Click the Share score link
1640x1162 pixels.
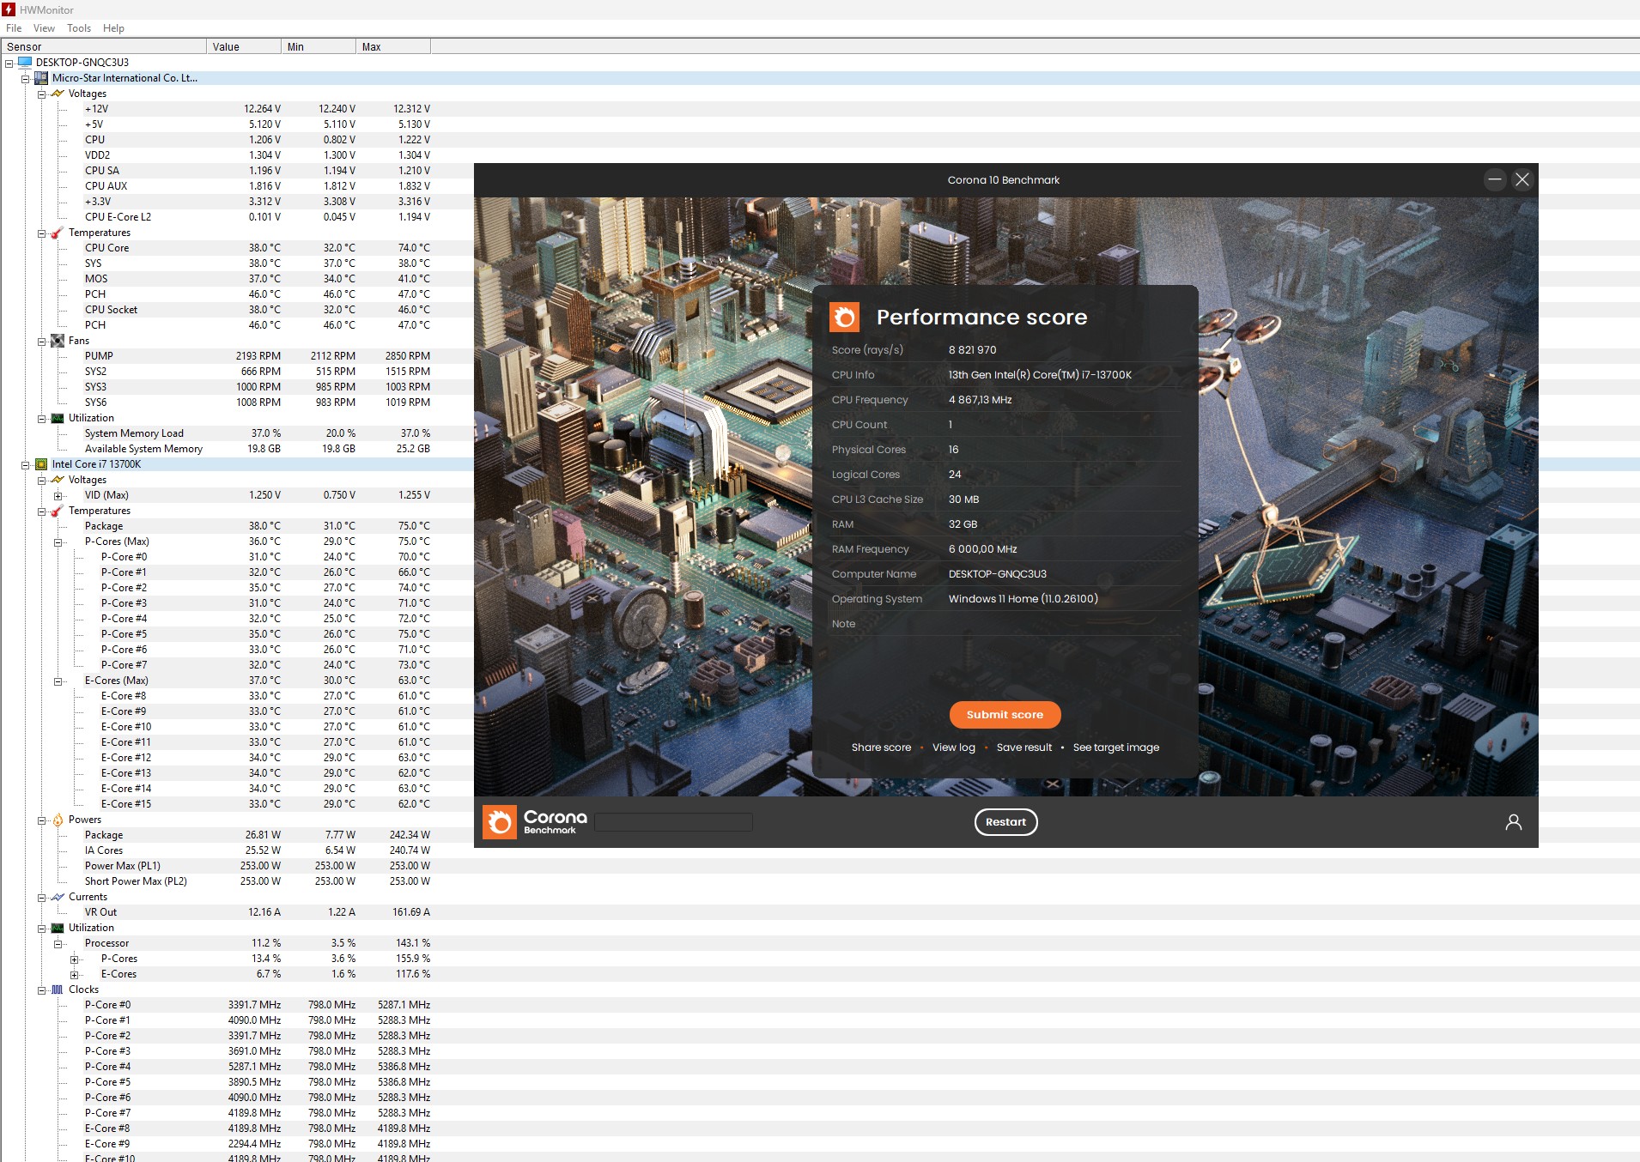[x=881, y=747]
